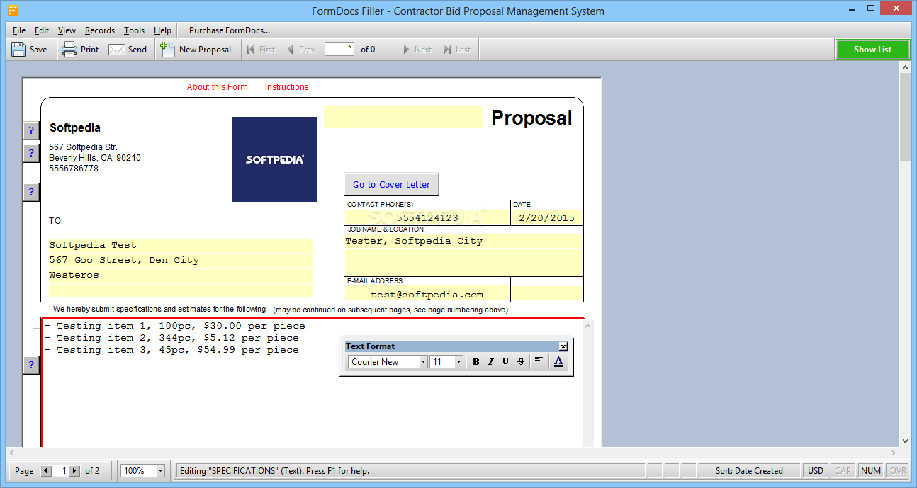This screenshot has height=488, width=917.
Task: Open help '?' beside the Softpedia company name
Action: [x=31, y=130]
